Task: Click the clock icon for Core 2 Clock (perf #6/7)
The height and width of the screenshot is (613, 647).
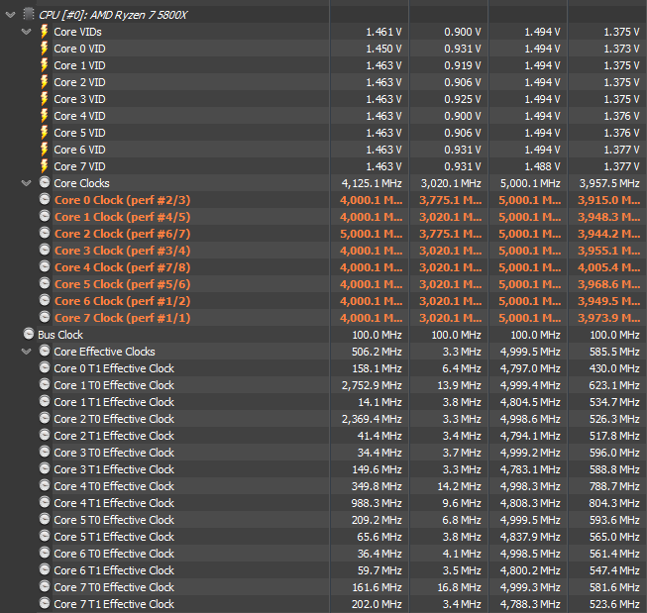Action: click(x=45, y=233)
